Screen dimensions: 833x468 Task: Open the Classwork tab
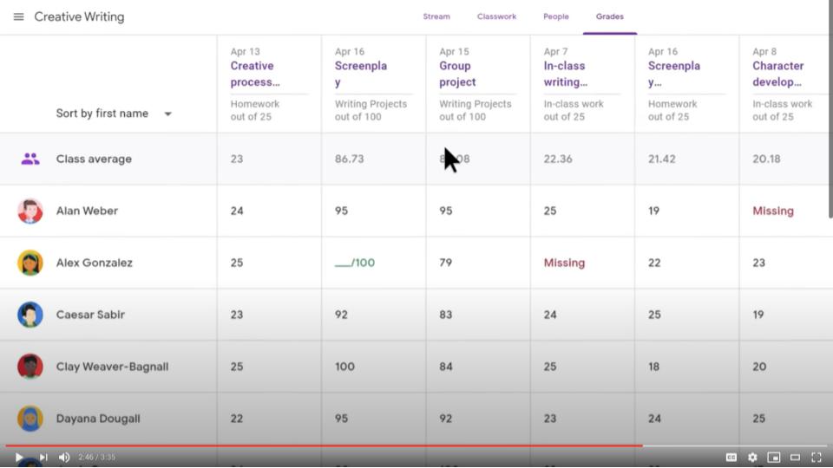(x=496, y=16)
